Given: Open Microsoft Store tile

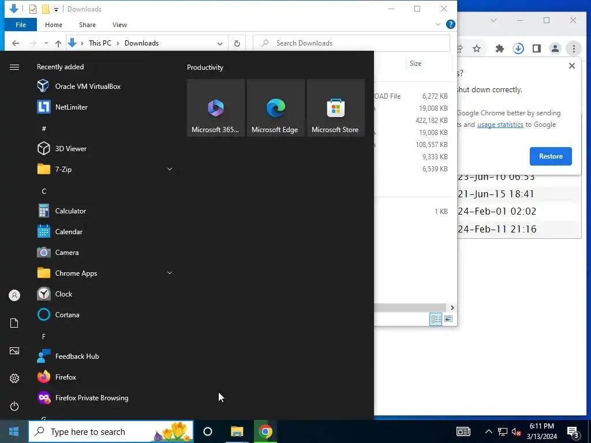Looking at the screenshot, I should coord(336,108).
